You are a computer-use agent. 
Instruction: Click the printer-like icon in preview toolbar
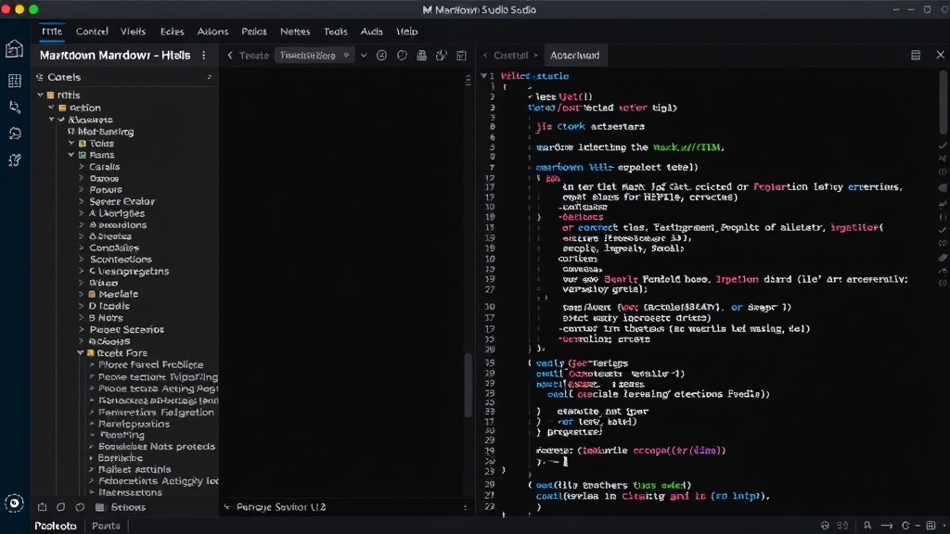(x=422, y=55)
